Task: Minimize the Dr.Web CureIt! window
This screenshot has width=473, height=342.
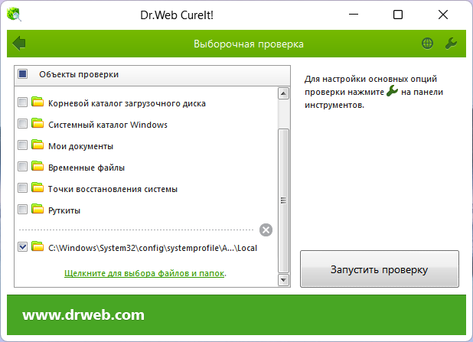Action: coord(354,15)
